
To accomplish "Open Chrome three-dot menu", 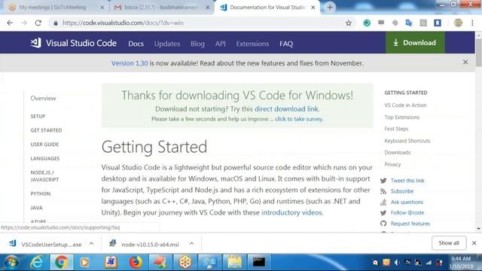I will coord(472,23).
